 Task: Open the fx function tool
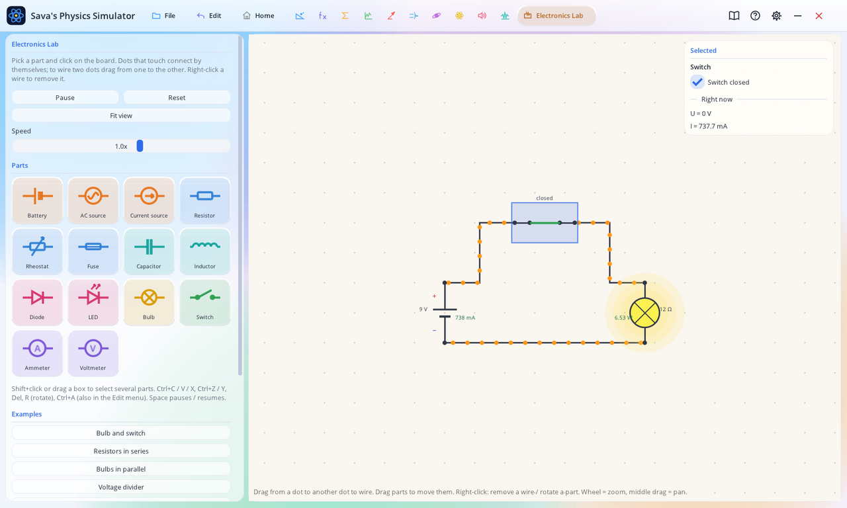[322, 16]
